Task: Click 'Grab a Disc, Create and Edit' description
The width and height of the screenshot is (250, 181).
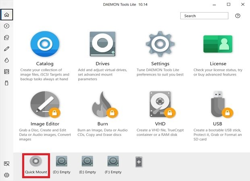Action: (45, 135)
